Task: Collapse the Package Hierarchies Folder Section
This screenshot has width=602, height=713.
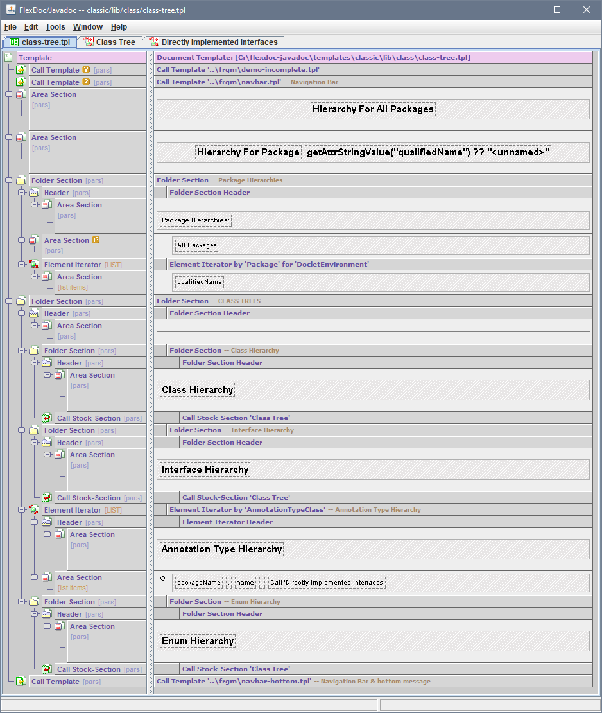Action: [9, 180]
